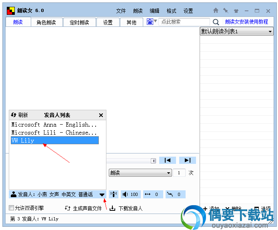
Task: Maximize the 朗读女 window
Action: pos(257,11)
